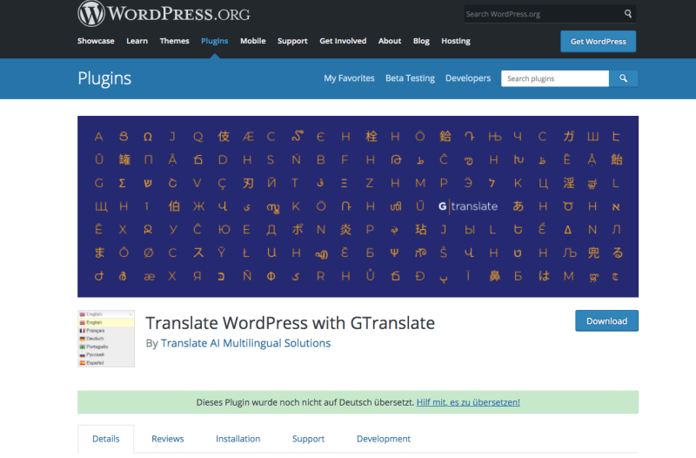696x458 pixels.
Task: Click the Get WordPress button
Action: [x=598, y=41]
